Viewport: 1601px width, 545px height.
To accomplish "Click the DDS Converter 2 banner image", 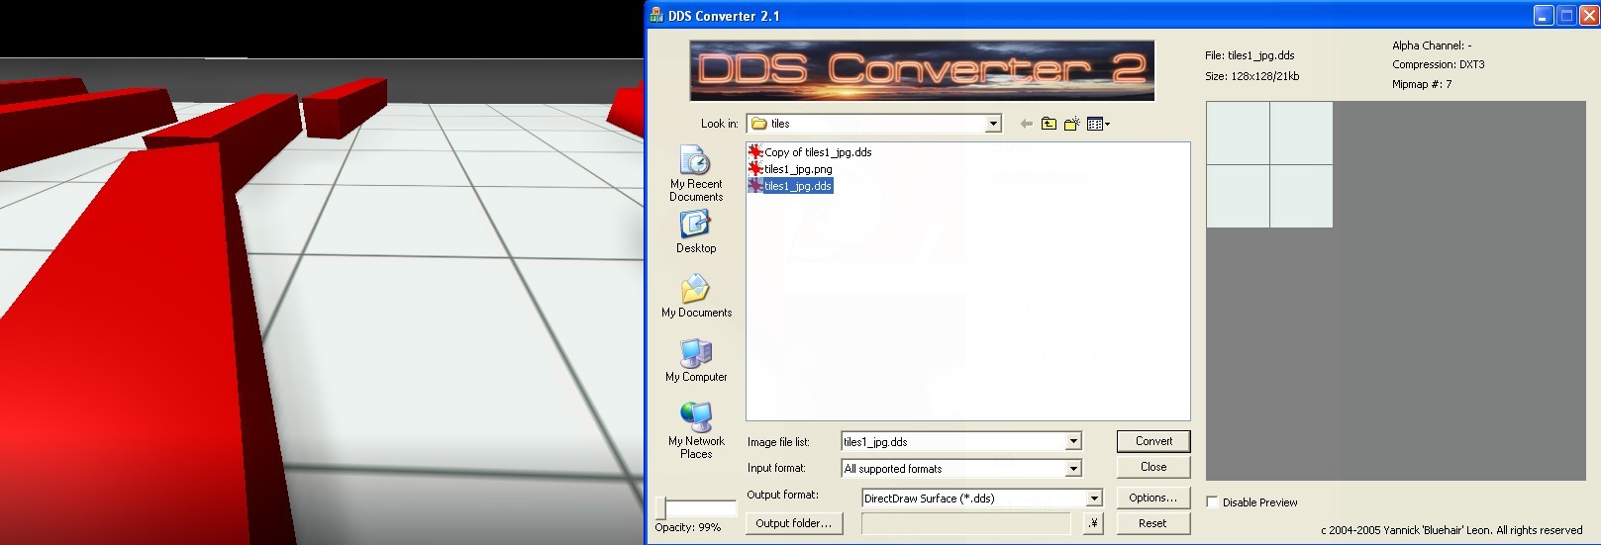I will point(922,70).
